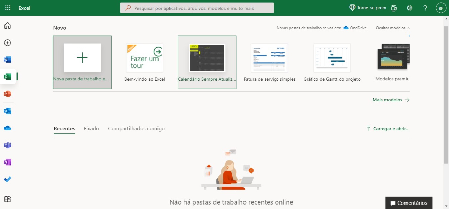Go to the Home icon in sidebar
Viewport: 449px width, 209px height.
tap(8, 26)
